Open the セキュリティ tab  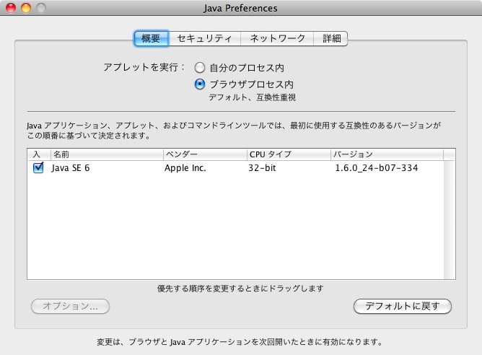point(205,38)
